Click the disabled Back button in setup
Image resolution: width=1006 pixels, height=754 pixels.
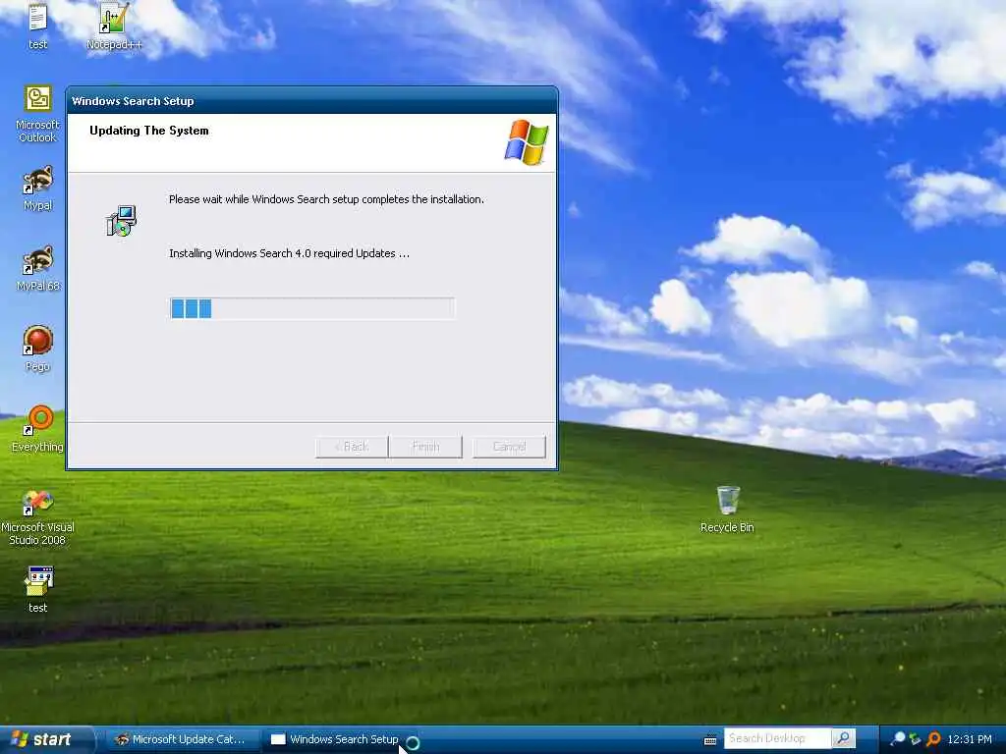coord(352,447)
